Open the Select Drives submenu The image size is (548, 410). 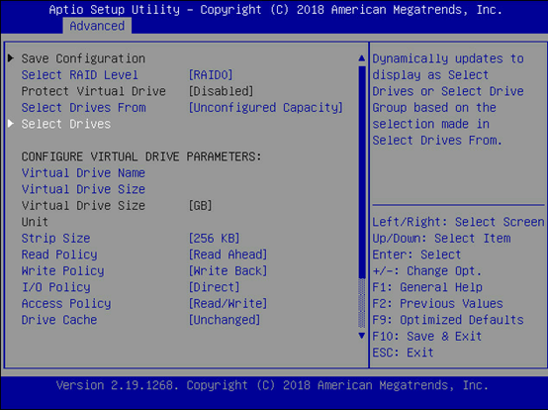coord(66,124)
